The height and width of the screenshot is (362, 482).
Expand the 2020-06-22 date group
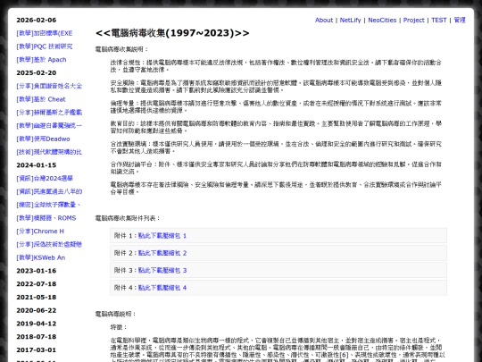(37, 310)
